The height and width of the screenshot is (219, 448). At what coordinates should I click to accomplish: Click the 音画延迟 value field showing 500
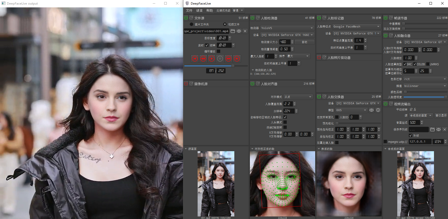(414, 123)
